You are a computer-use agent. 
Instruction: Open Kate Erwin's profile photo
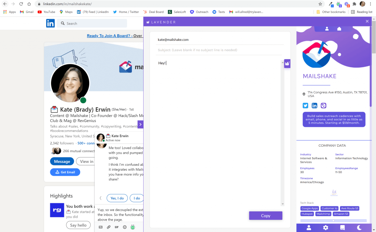[70, 83]
